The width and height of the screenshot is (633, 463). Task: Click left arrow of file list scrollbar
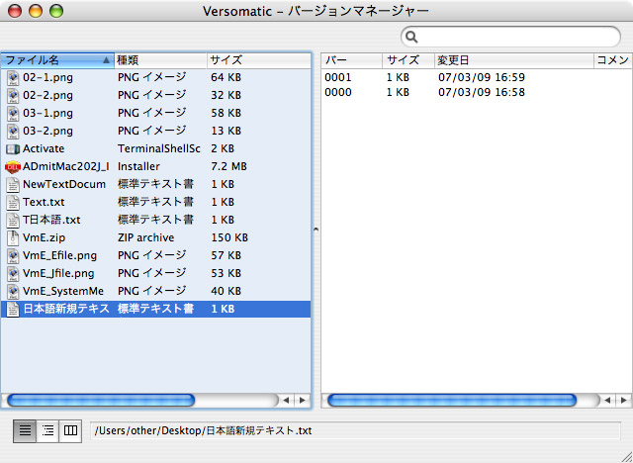point(286,401)
